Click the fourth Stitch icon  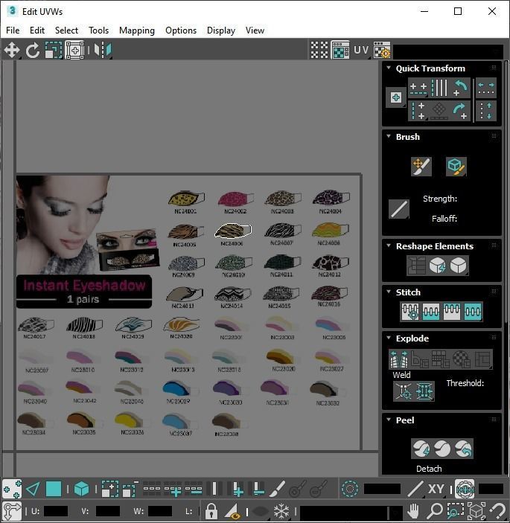click(473, 312)
